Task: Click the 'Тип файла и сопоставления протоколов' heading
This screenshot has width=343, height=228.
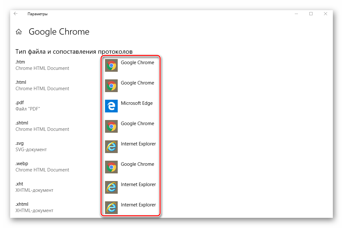Action: (74, 52)
